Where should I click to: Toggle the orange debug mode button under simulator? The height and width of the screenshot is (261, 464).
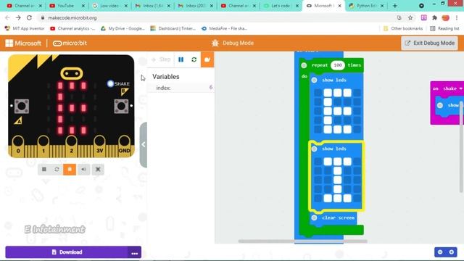(70, 169)
